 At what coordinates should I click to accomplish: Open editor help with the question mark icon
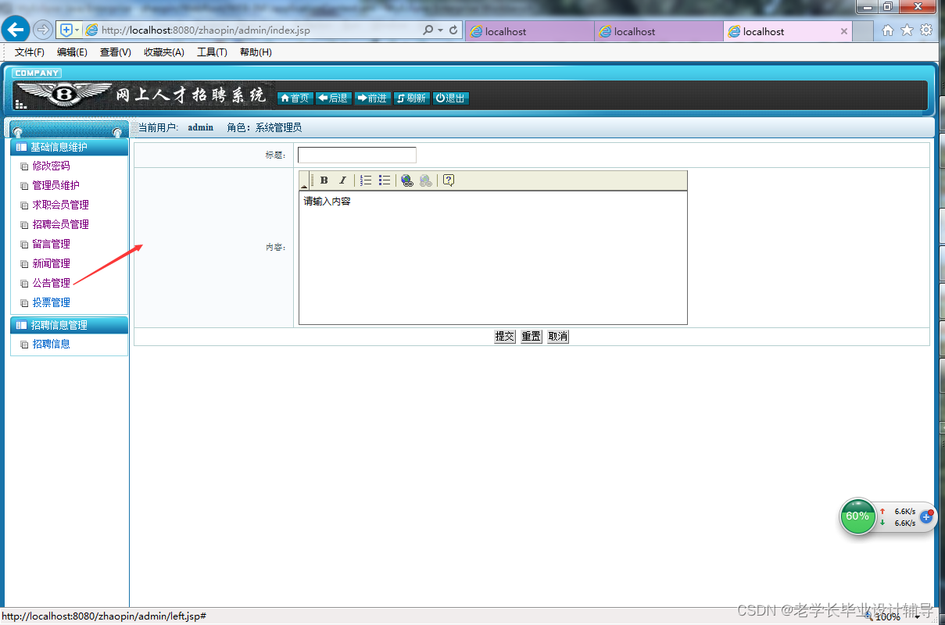click(x=447, y=180)
